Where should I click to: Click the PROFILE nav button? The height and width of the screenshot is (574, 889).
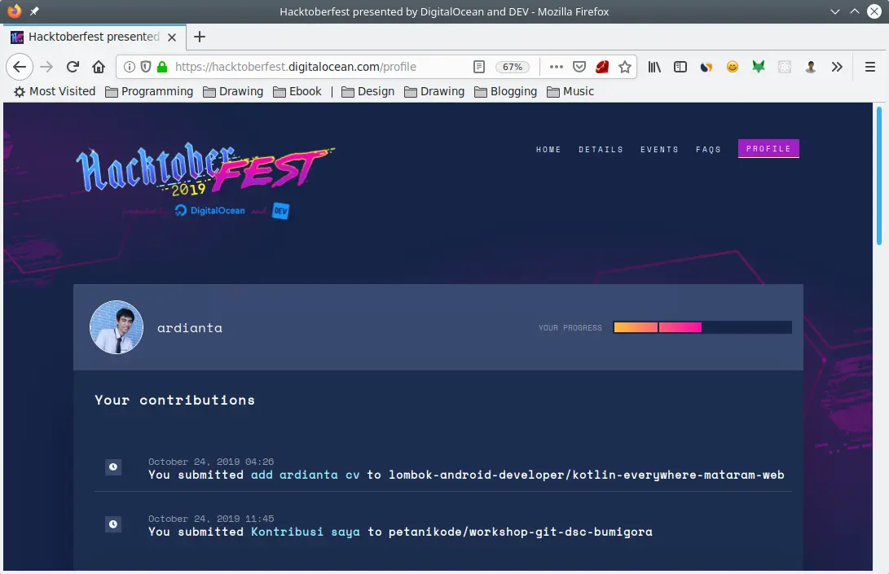(768, 148)
